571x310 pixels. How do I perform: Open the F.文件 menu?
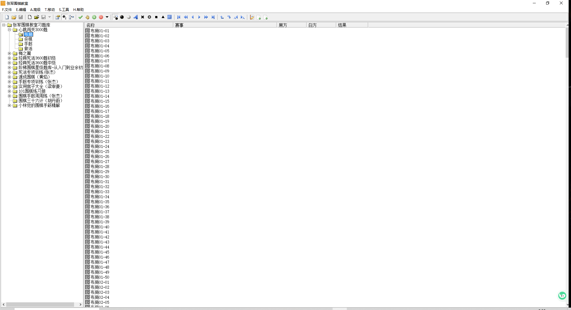(7, 10)
